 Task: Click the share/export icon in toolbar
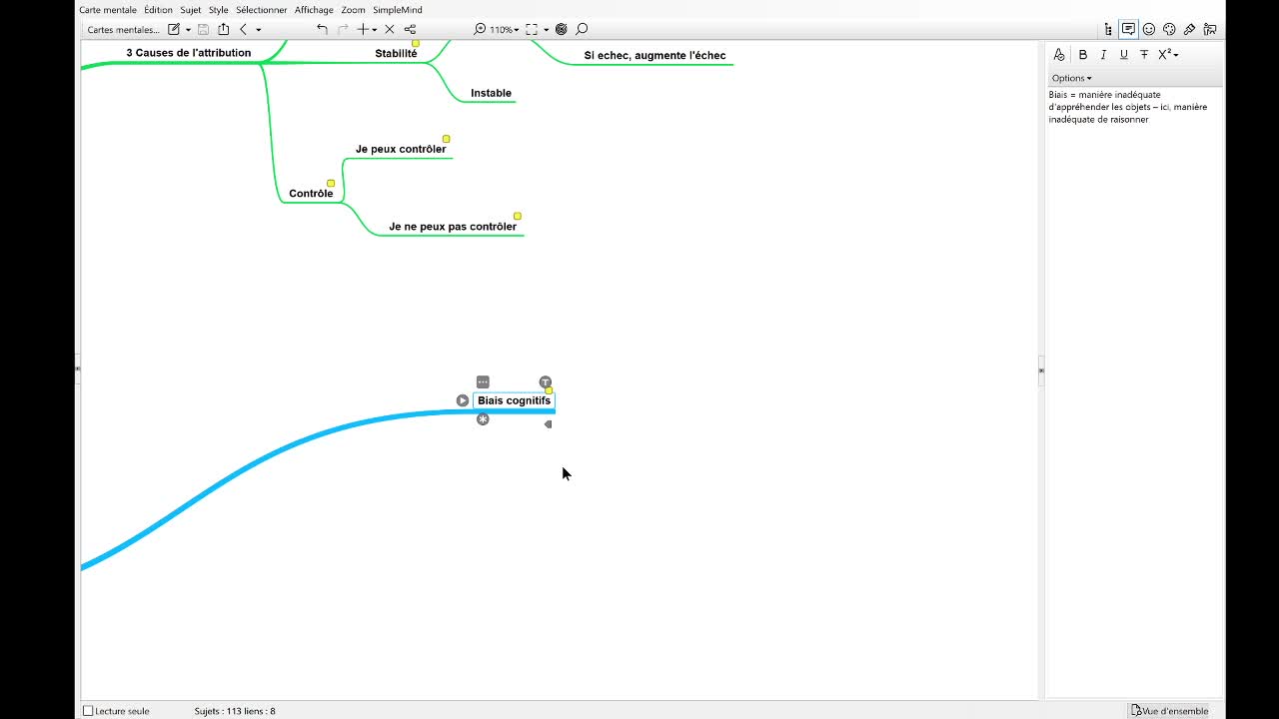click(224, 29)
